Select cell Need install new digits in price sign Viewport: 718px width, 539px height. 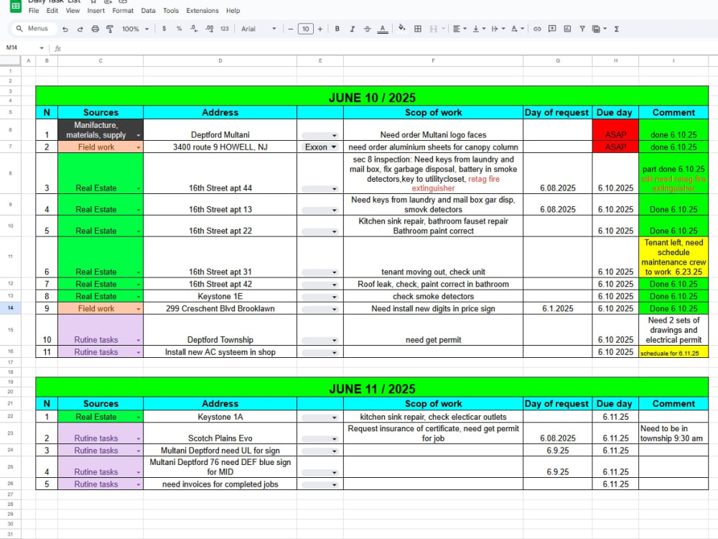click(x=433, y=308)
